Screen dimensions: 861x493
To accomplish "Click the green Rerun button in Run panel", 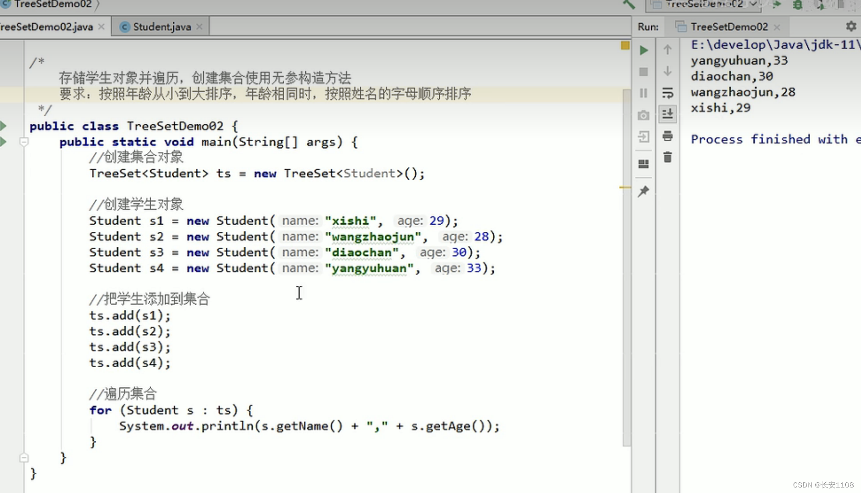I will point(643,50).
